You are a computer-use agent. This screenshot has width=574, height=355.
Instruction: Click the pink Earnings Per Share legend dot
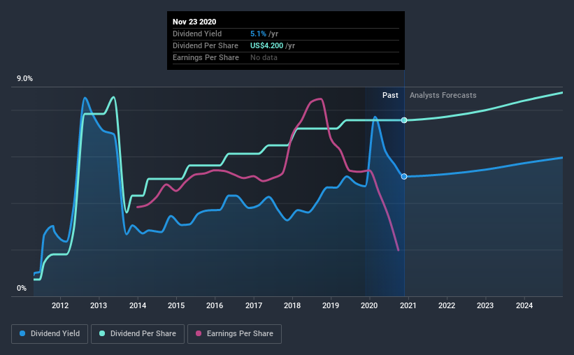tap(199, 333)
